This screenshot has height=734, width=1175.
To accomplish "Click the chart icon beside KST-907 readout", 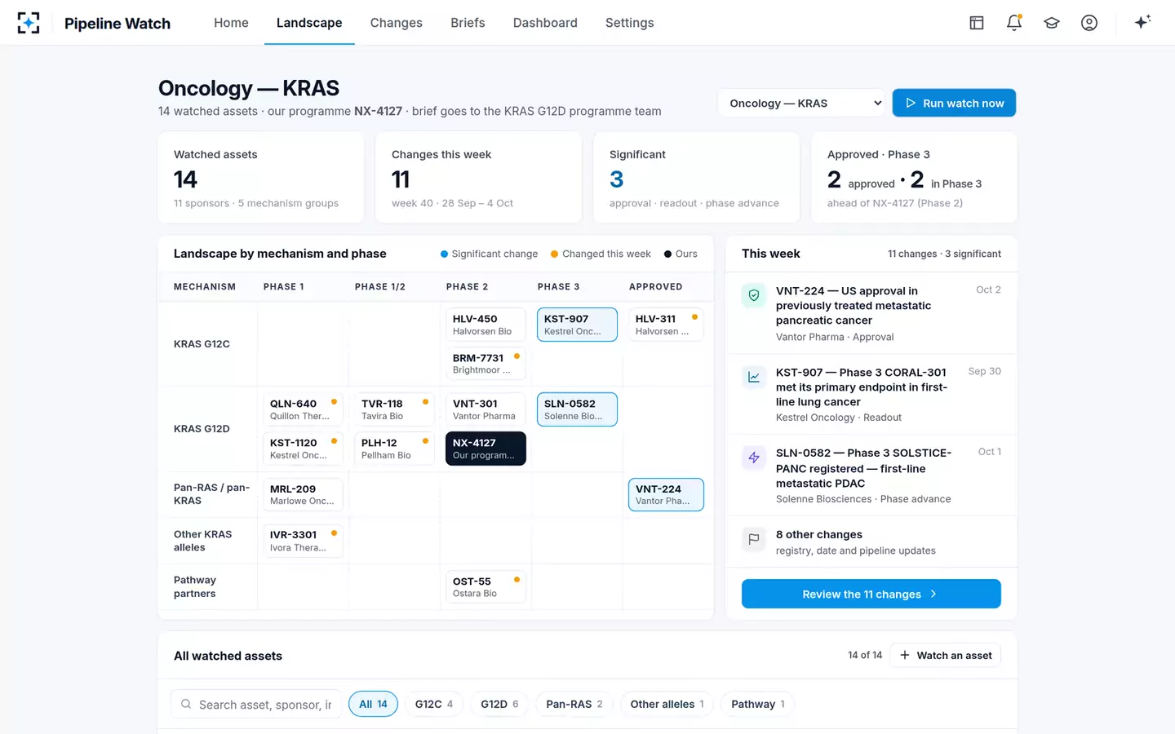I will coord(754,377).
